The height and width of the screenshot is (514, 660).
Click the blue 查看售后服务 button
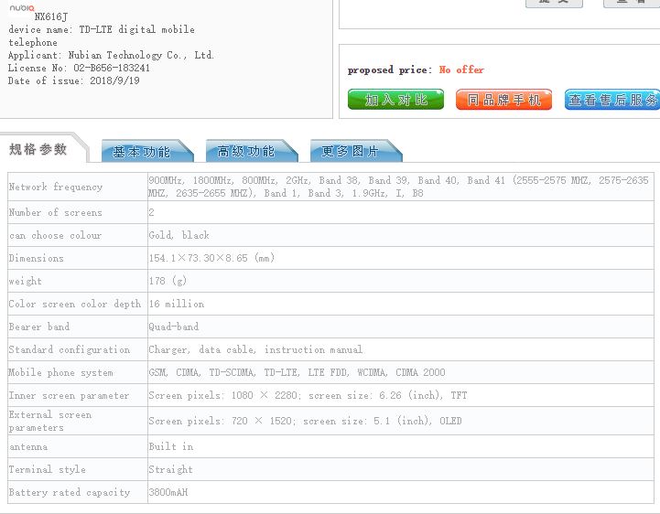[612, 100]
